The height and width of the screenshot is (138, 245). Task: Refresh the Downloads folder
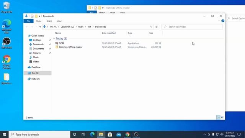(x=157, y=27)
